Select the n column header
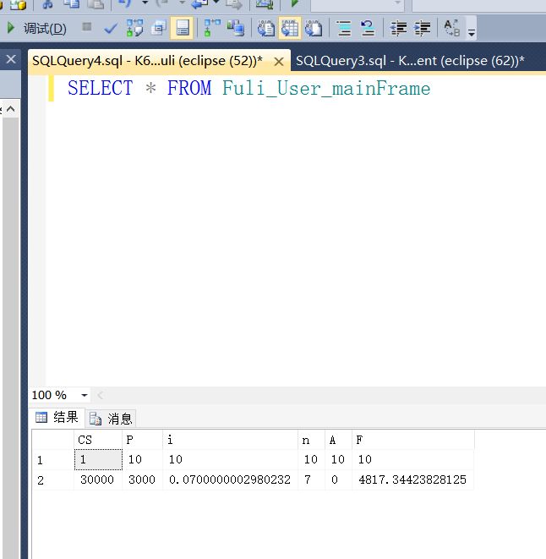The height and width of the screenshot is (559, 546). click(x=312, y=440)
